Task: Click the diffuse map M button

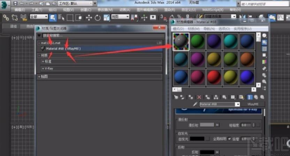Action: pyautogui.click(x=217, y=125)
